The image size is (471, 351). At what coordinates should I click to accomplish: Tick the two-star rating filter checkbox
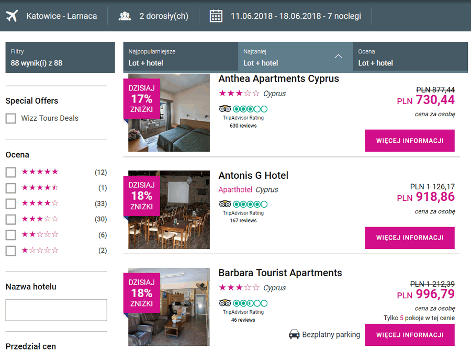click(x=10, y=235)
